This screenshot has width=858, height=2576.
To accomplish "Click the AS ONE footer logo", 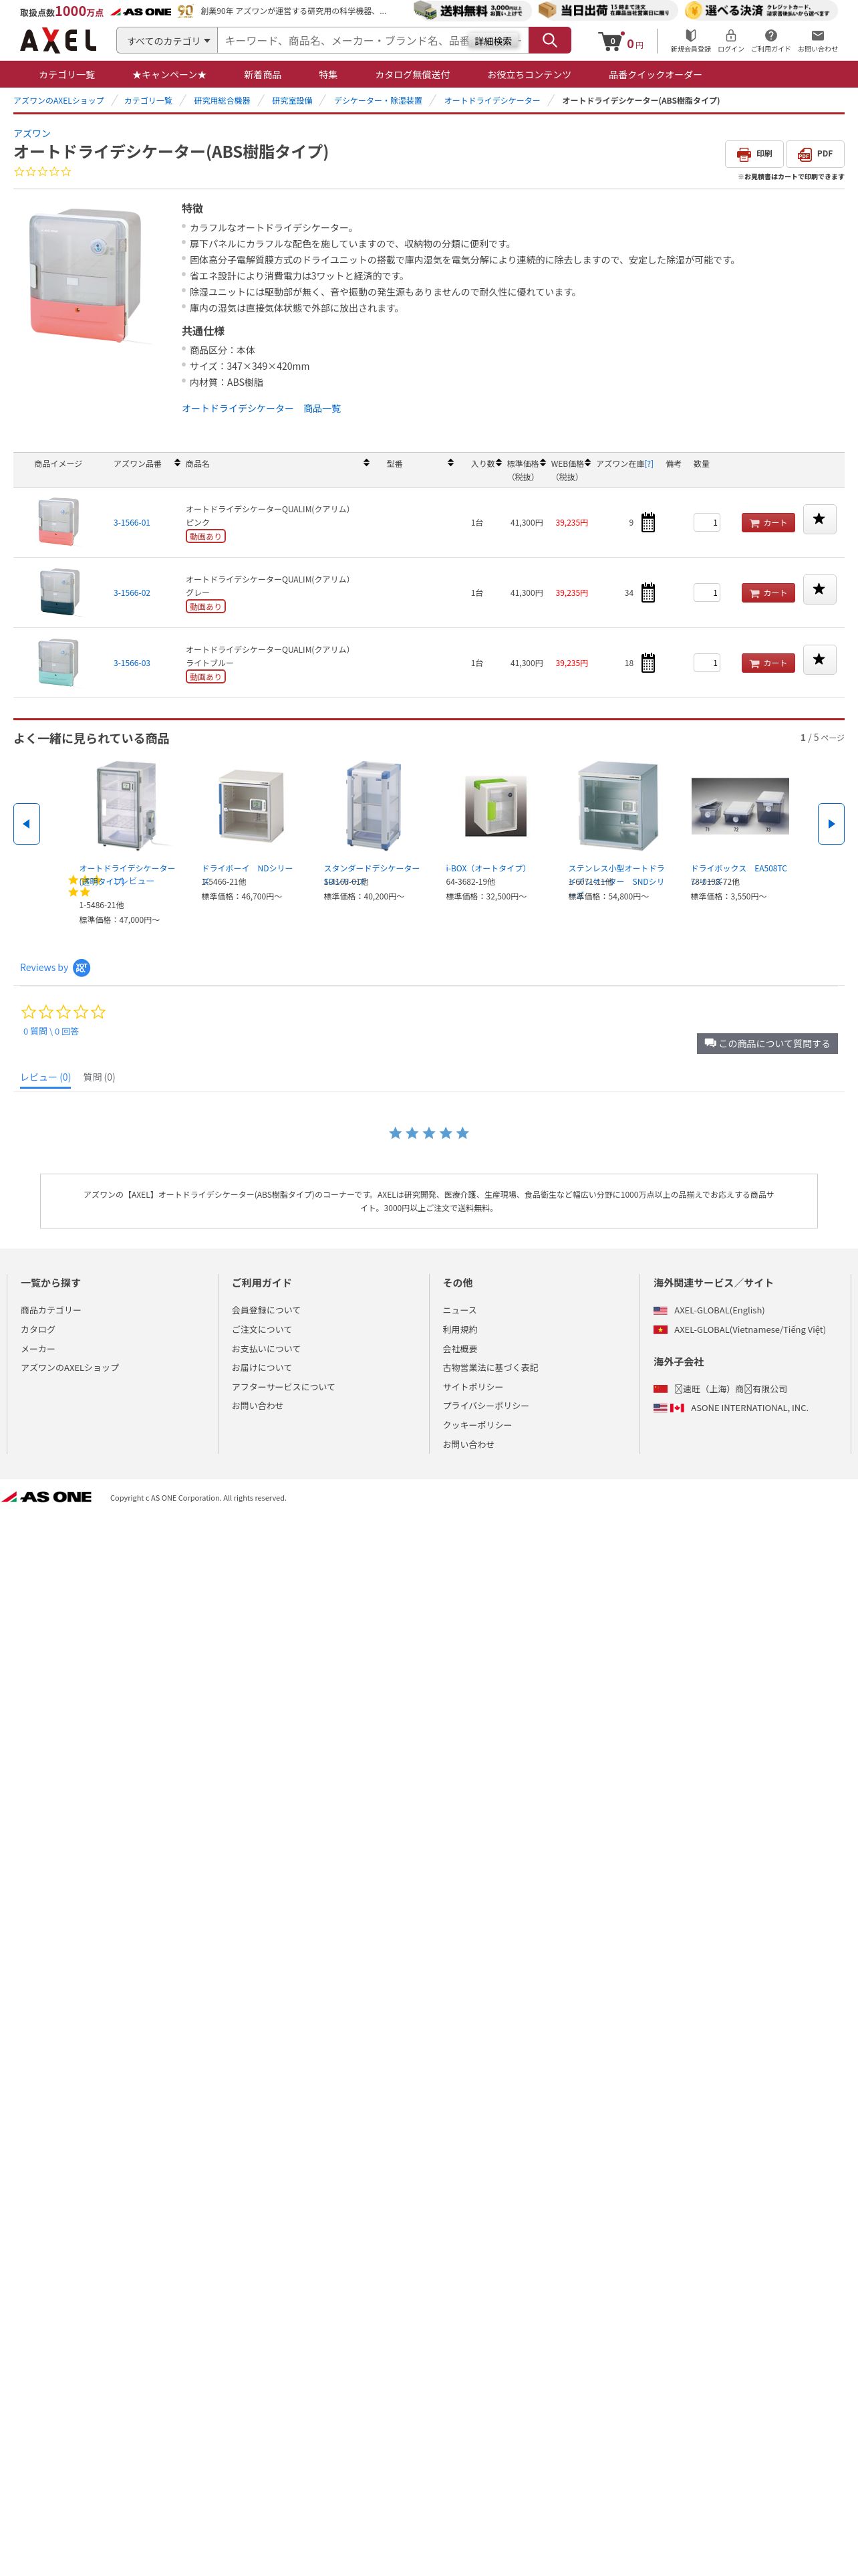I will tap(47, 1497).
